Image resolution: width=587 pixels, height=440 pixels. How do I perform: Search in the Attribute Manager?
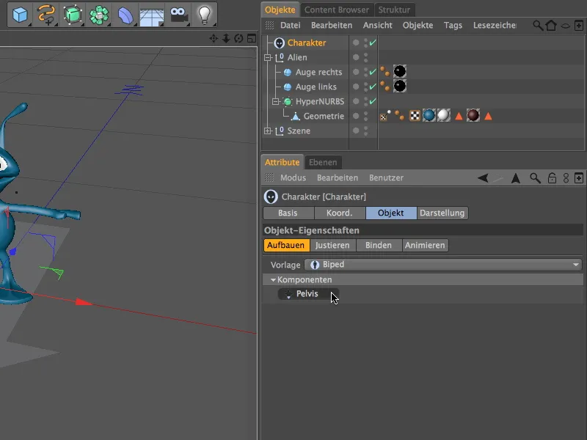point(536,178)
